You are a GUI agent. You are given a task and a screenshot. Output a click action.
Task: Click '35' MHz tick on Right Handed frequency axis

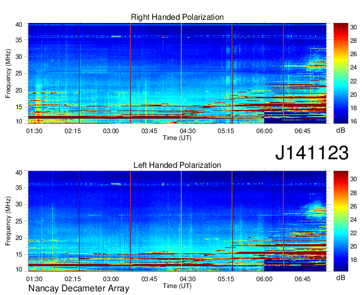tap(19, 40)
